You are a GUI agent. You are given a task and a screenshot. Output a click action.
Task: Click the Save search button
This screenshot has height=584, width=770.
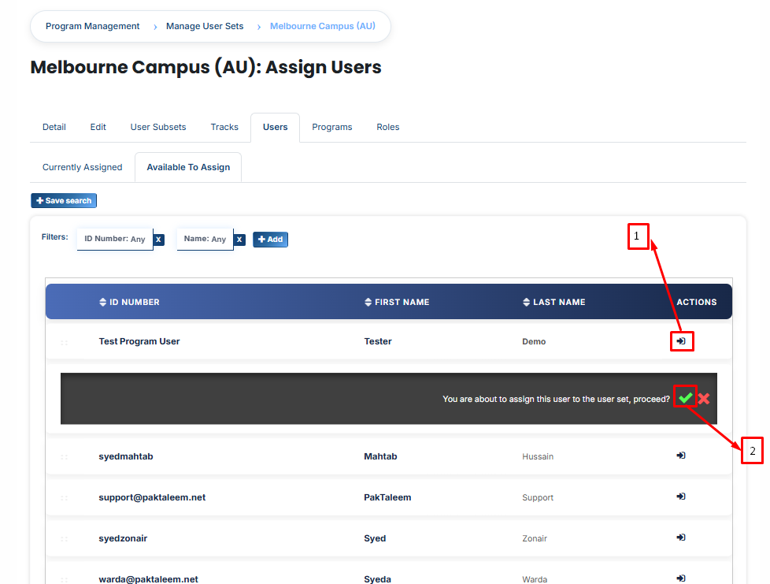tap(64, 200)
